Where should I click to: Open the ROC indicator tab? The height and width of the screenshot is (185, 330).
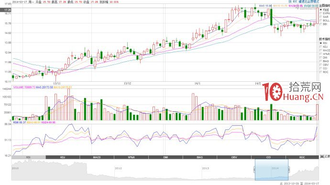302,157
